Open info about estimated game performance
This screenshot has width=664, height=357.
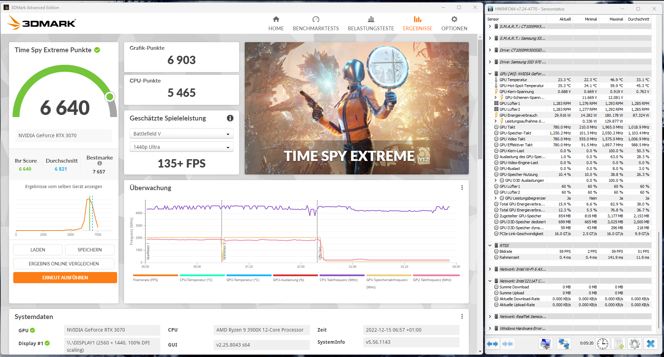pyautogui.click(x=230, y=118)
